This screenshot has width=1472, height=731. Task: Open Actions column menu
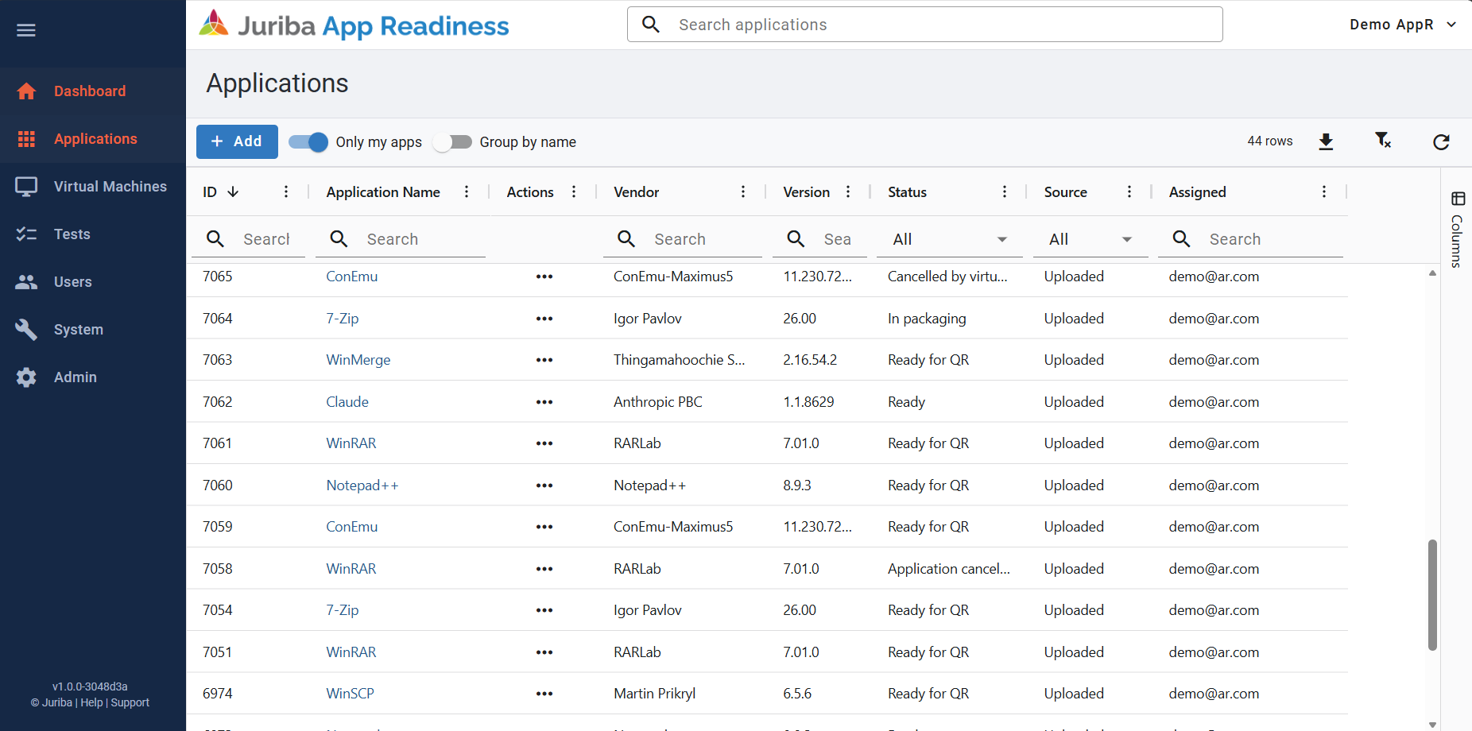point(574,191)
